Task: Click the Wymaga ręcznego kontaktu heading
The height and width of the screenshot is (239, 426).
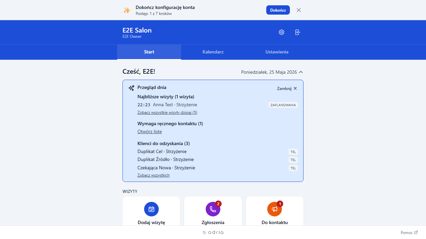Action: (x=170, y=123)
